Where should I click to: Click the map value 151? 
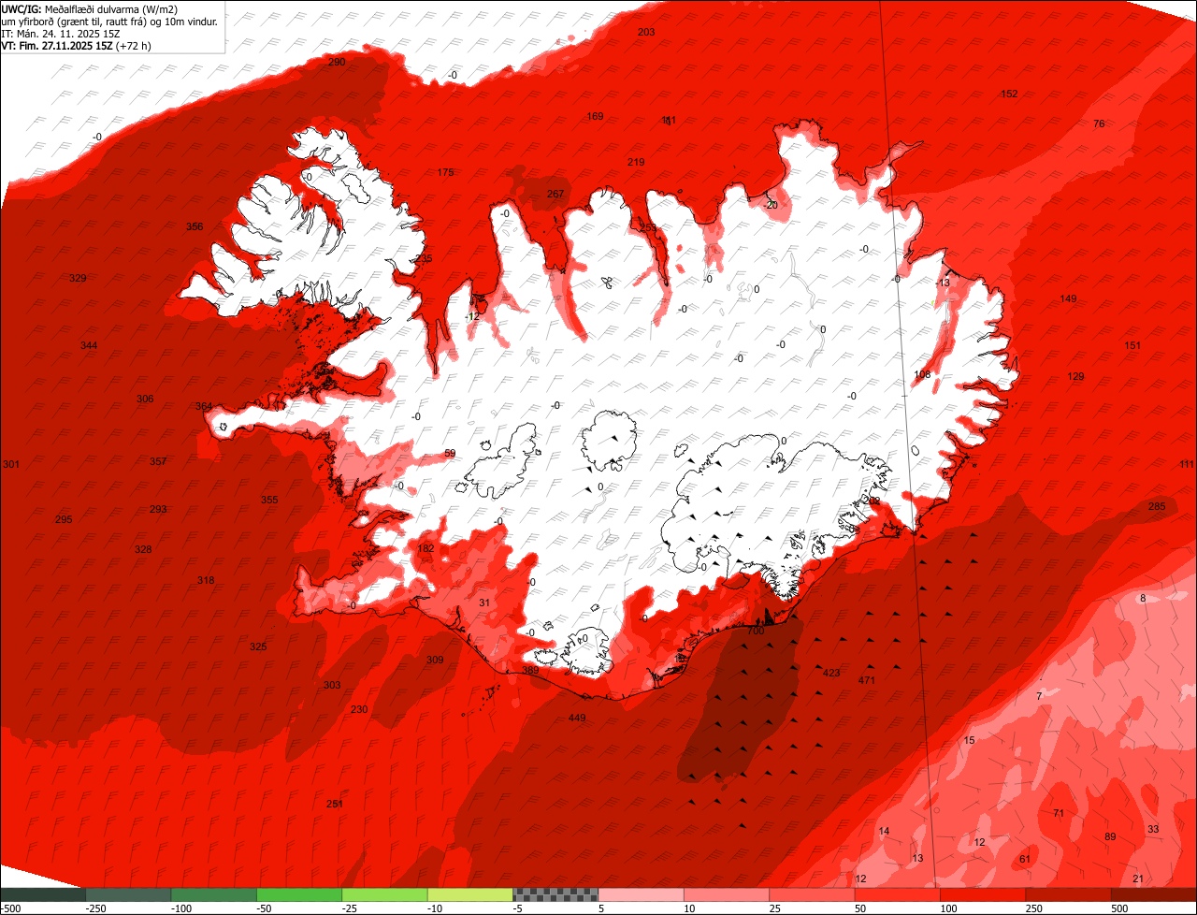pos(1132,345)
